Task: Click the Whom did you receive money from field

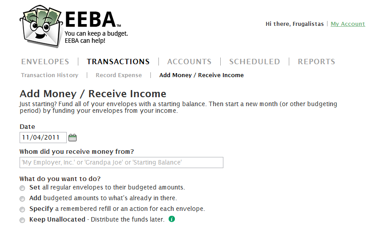Action: [x=121, y=163]
